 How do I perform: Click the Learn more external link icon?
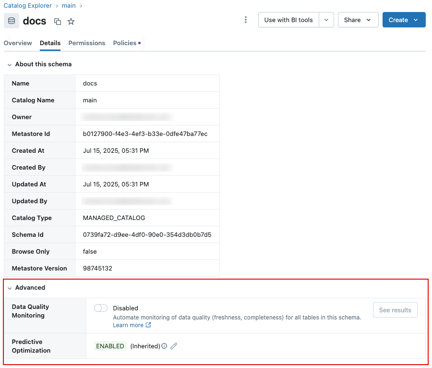pyautogui.click(x=148, y=325)
